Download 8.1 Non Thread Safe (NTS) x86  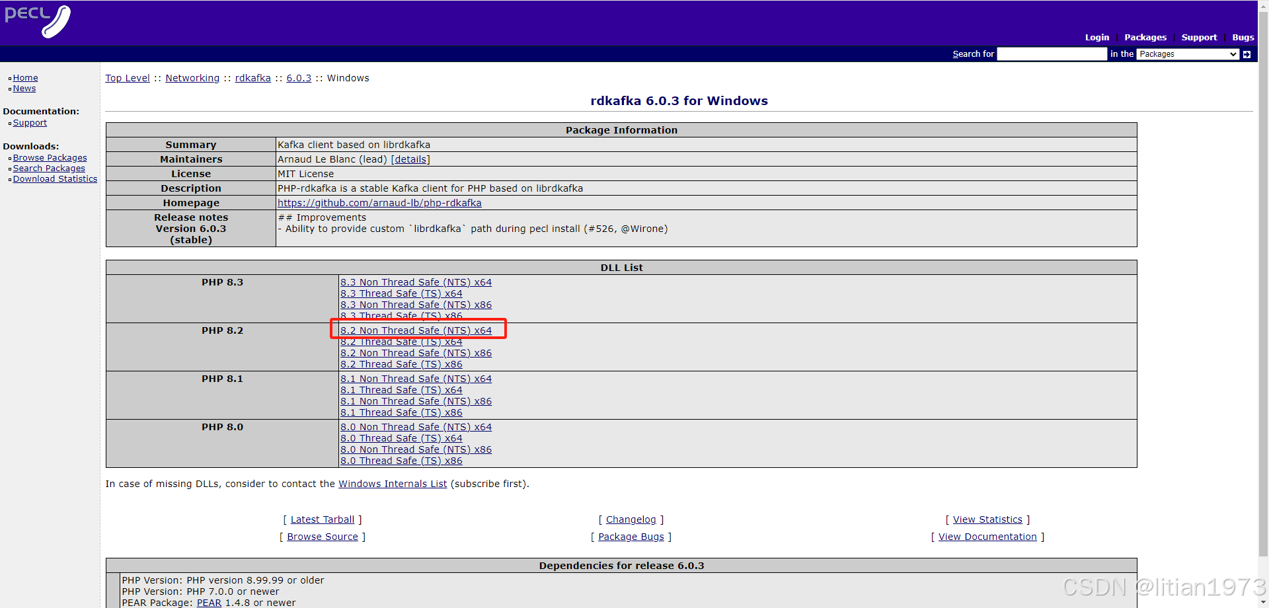(416, 401)
